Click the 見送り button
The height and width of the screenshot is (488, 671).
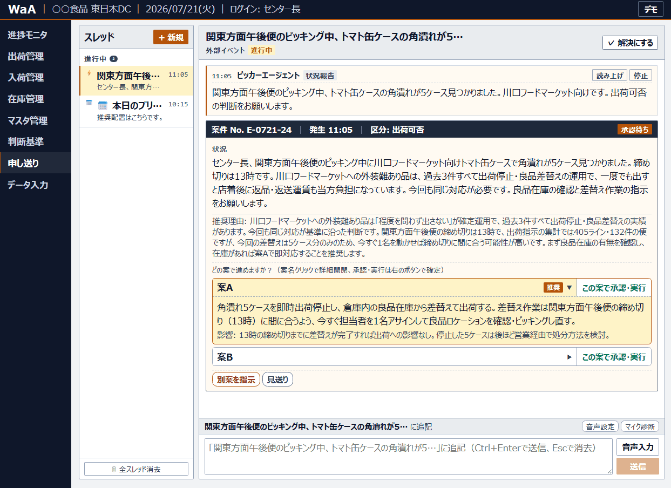277,379
